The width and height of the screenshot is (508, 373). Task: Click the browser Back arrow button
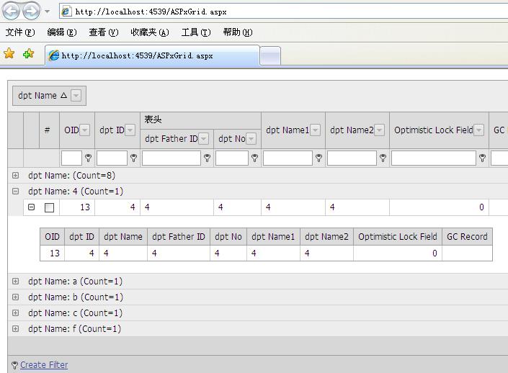[x=12, y=12]
